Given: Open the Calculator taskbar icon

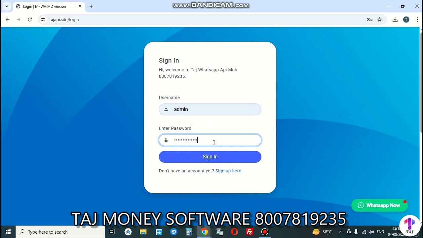Looking at the screenshot, I should click(189, 232).
